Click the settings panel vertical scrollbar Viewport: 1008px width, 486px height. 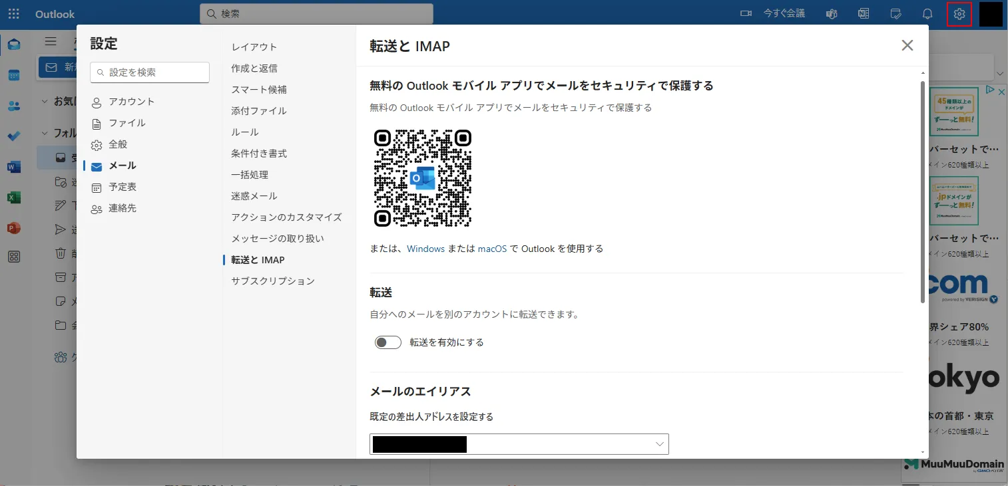[x=923, y=191]
